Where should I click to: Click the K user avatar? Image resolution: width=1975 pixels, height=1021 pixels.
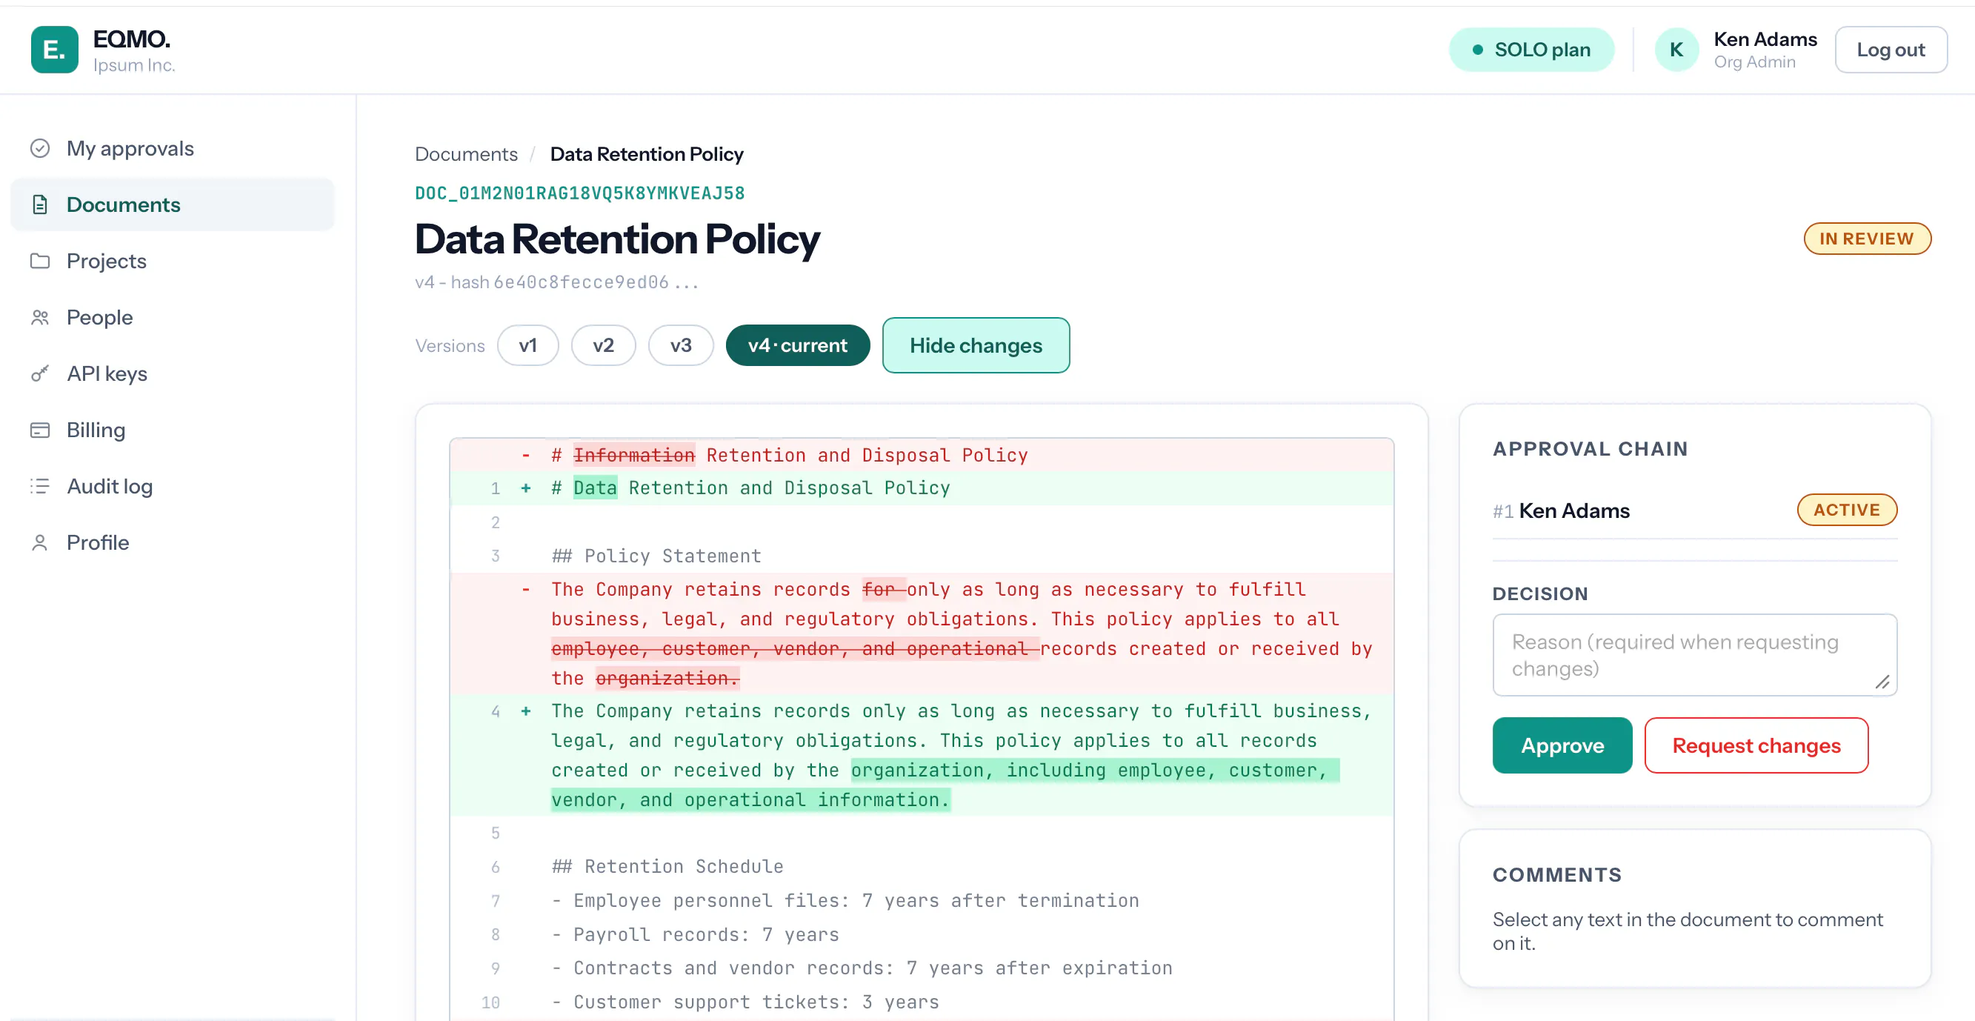(1676, 50)
